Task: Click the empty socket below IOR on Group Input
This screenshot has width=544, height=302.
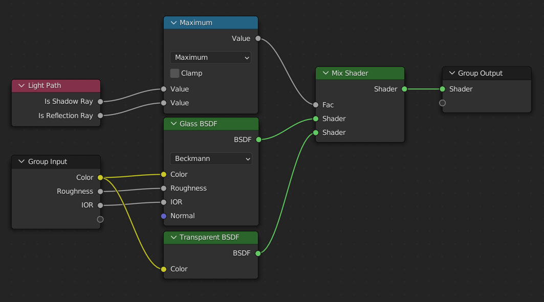Action: 100,219
